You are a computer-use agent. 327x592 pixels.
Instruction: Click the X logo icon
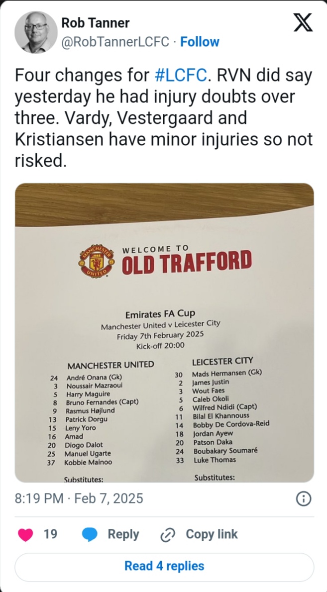click(x=303, y=23)
